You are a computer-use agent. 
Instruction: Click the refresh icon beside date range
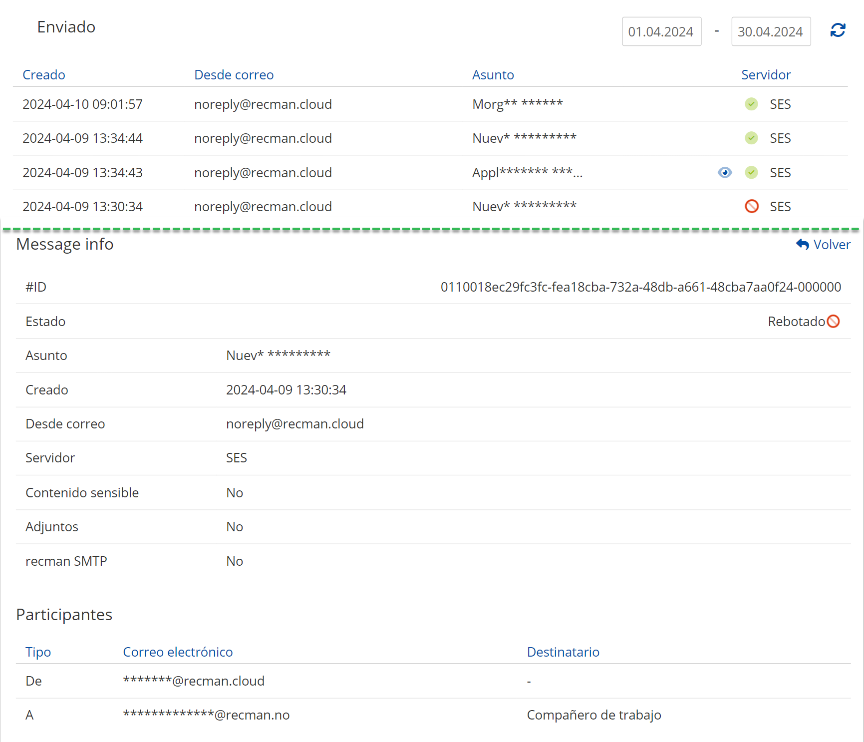[x=838, y=30]
